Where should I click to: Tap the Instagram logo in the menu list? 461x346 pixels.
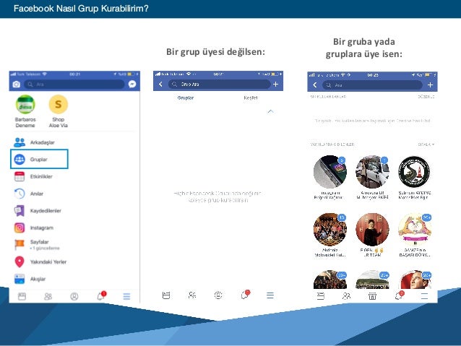click(x=20, y=228)
